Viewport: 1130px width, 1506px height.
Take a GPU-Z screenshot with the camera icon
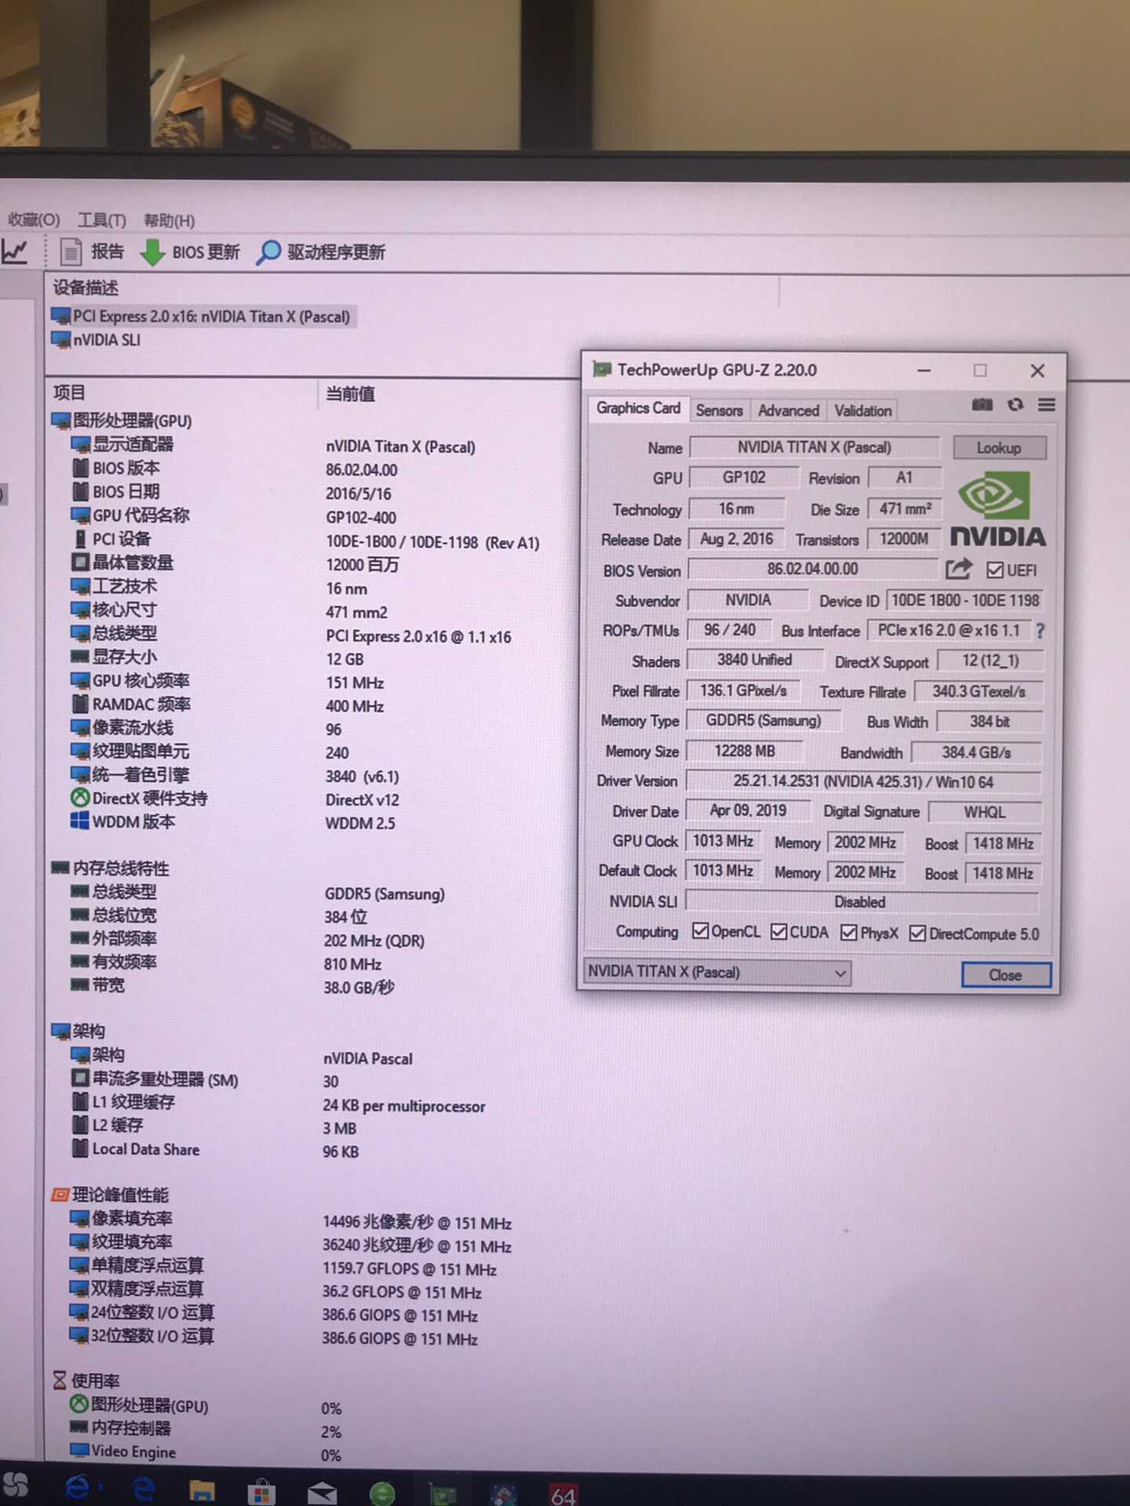[982, 405]
